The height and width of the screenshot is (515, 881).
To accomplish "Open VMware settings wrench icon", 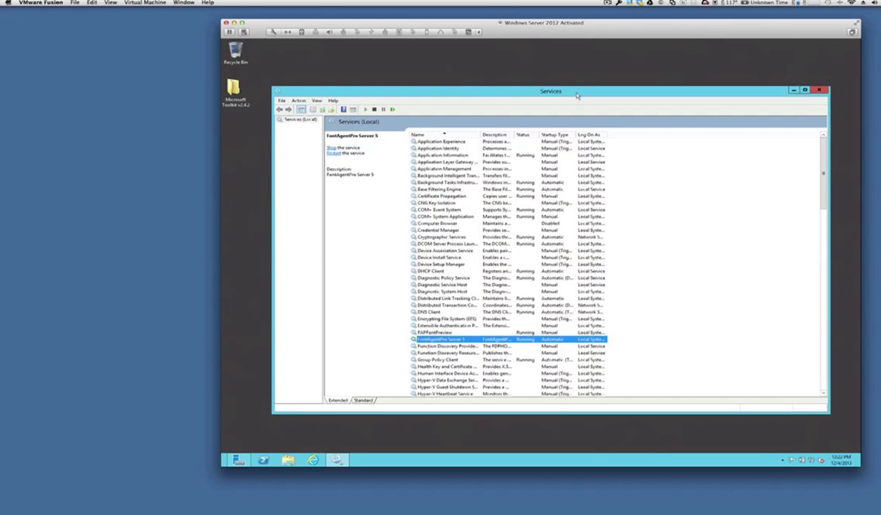I will click(273, 32).
